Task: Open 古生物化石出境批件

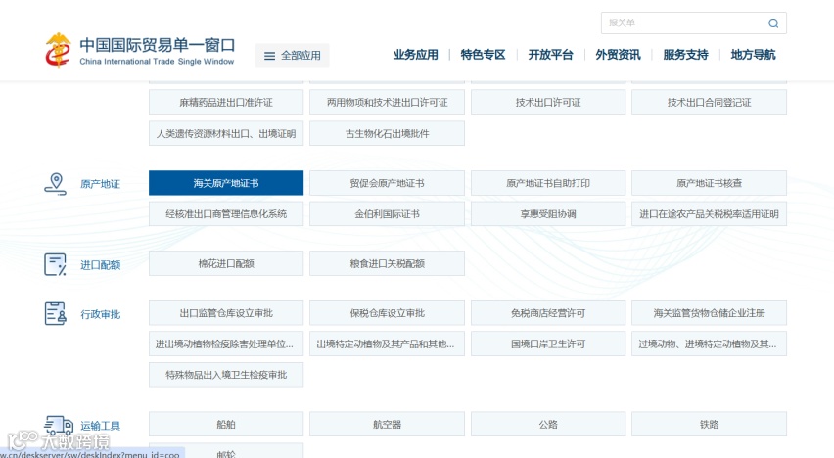Action: 388,133
